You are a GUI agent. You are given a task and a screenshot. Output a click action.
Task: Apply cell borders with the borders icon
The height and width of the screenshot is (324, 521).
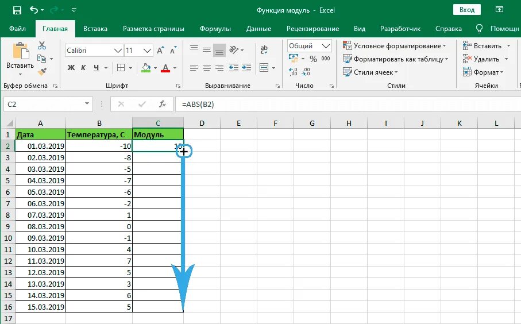(x=121, y=68)
